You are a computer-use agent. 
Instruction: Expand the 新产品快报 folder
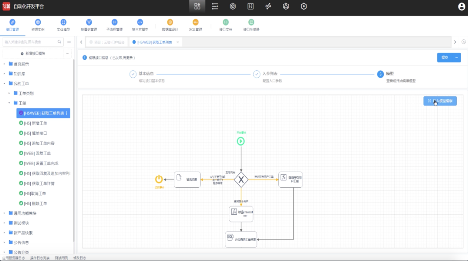pos(4,233)
